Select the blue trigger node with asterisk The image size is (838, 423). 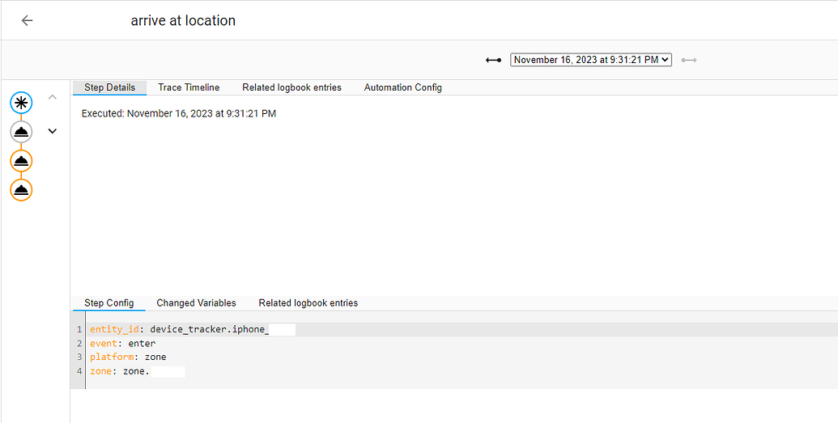point(21,103)
